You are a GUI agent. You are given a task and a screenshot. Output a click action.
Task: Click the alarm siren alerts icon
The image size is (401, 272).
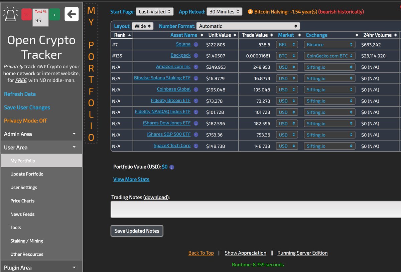coord(11,14)
